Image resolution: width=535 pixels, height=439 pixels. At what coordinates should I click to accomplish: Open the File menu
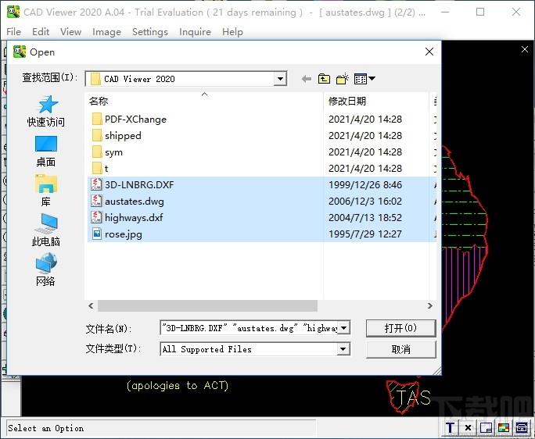coord(13,32)
